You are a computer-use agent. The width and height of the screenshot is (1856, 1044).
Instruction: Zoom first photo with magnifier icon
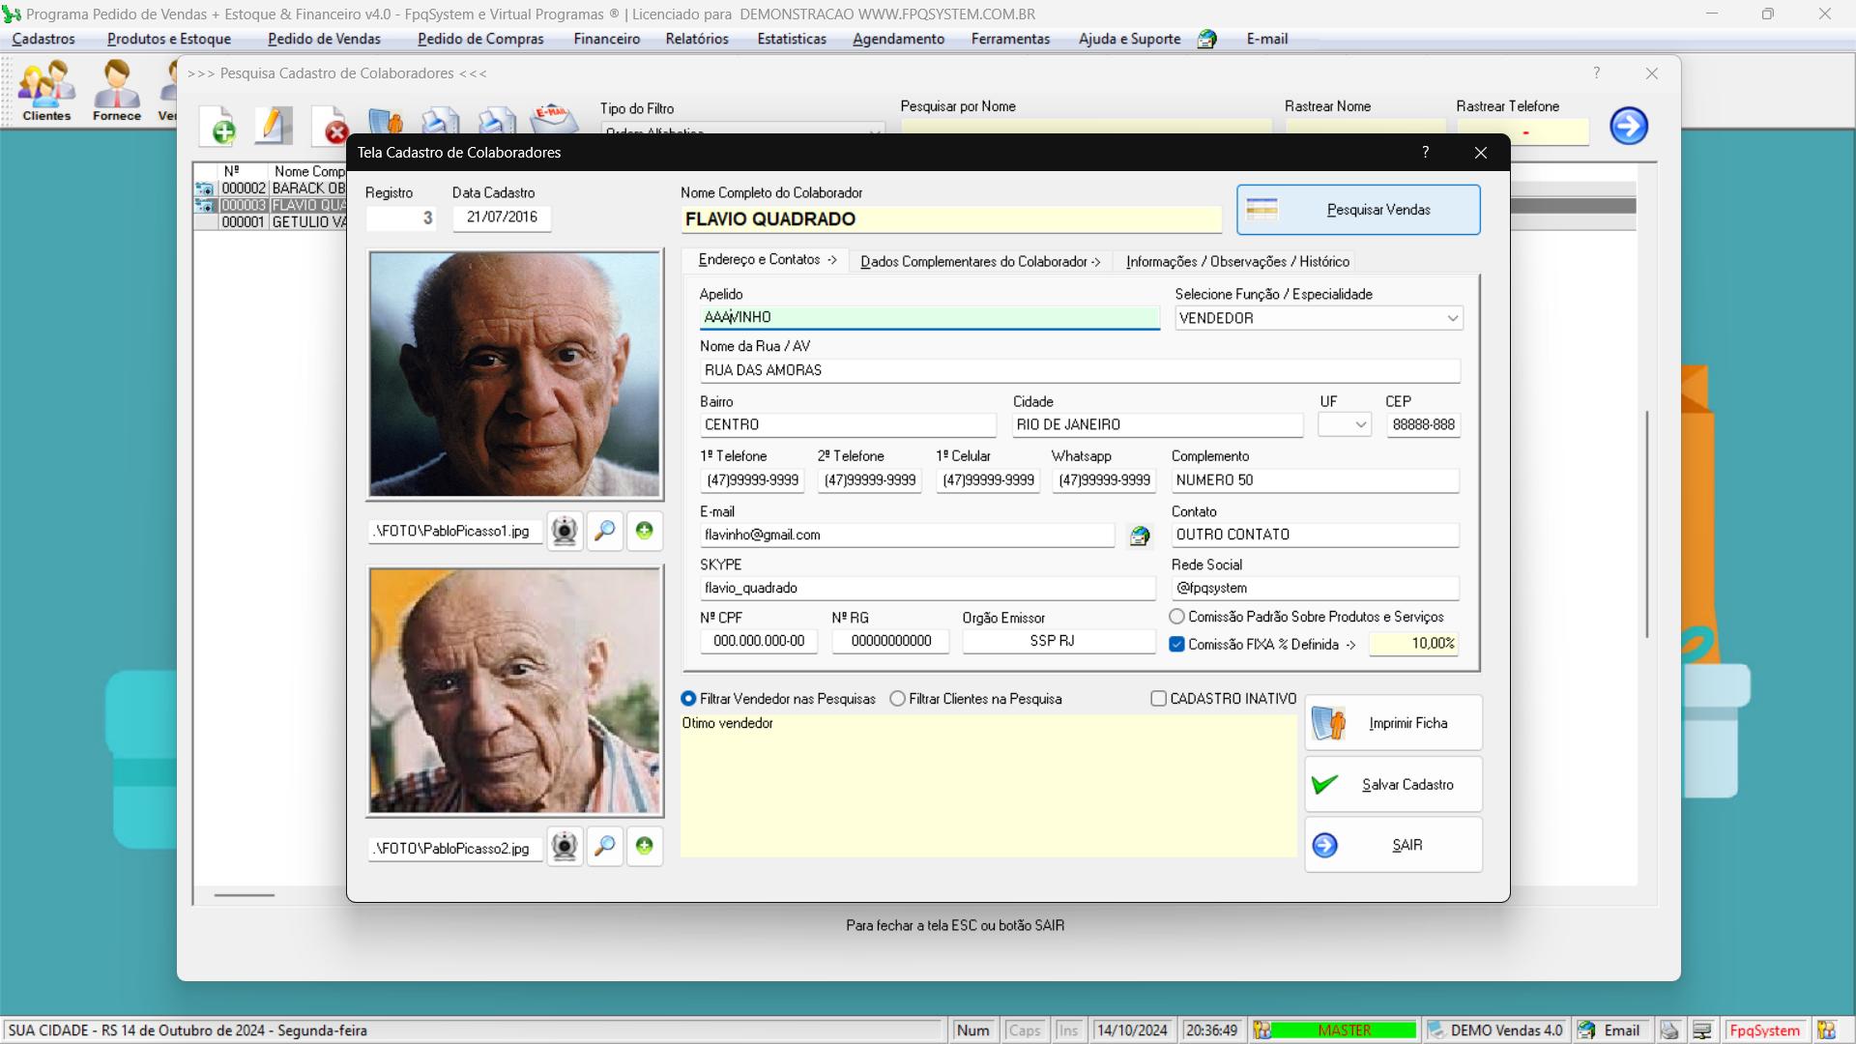(605, 531)
